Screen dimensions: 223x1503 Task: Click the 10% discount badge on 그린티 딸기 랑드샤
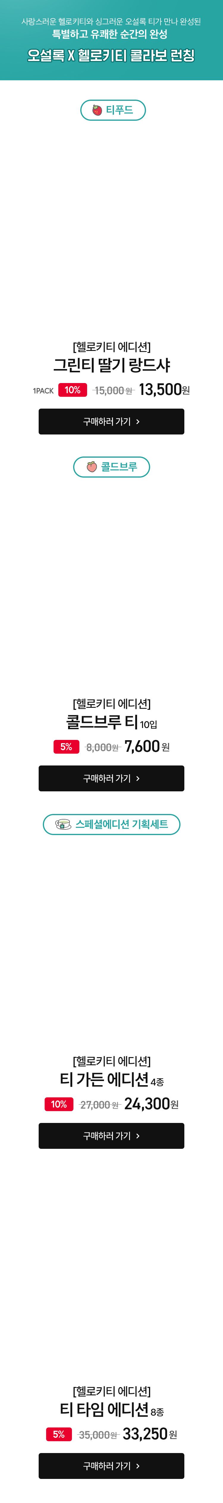72,390
